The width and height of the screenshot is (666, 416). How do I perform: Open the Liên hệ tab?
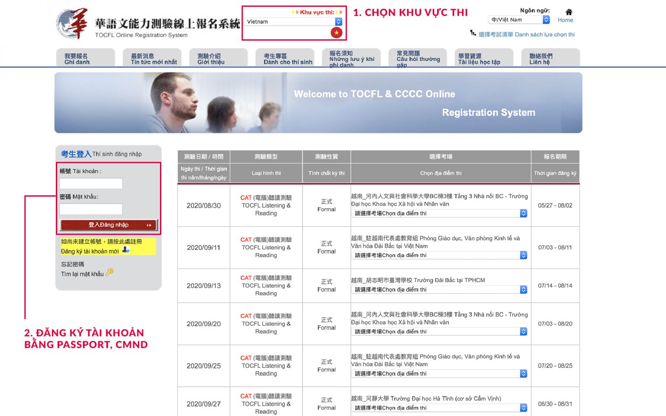tap(551, 58)
